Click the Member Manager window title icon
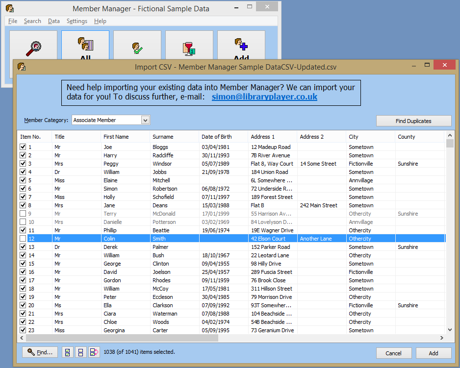460x368 pixels. [10, 8]
